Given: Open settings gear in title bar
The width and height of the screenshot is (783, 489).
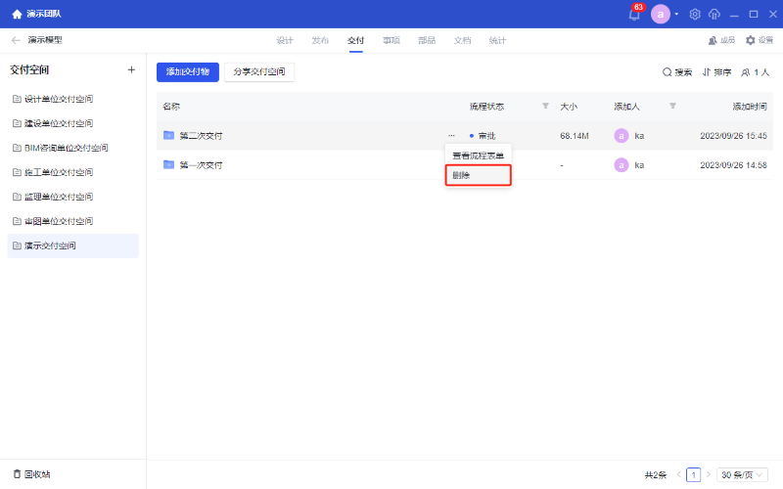Looking at the screenshot, I should click(695, 15).
